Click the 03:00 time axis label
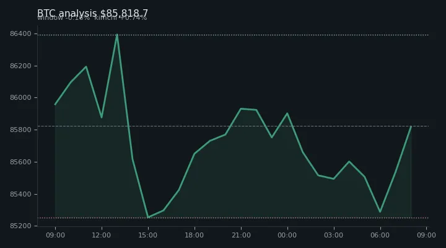The width and height of the screenshot is (446, 248). [x=334, y=235]
